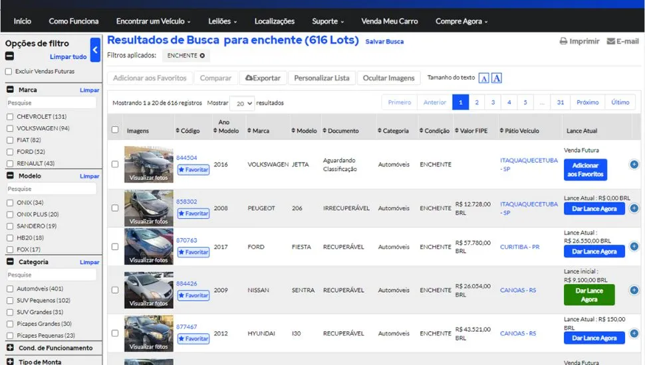Collapse the filter sidebar arrow icon

[x=95, y=50]
